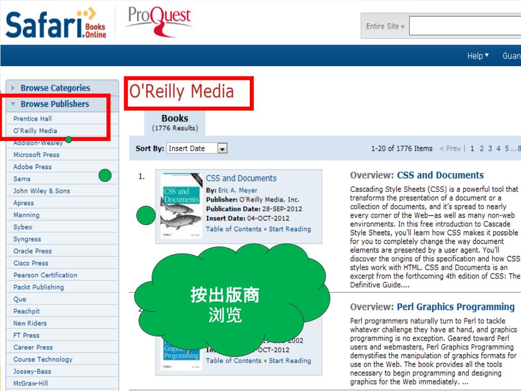Start Reading CSS and Documents
Viewport: 521px width, 391px height.
point(290,229)
